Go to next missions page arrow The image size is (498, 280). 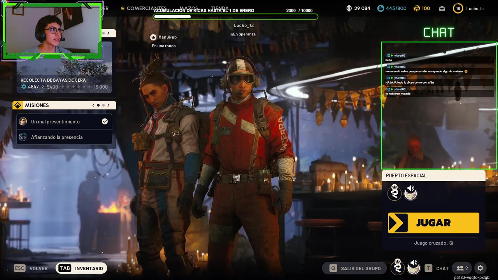[109, 105]
